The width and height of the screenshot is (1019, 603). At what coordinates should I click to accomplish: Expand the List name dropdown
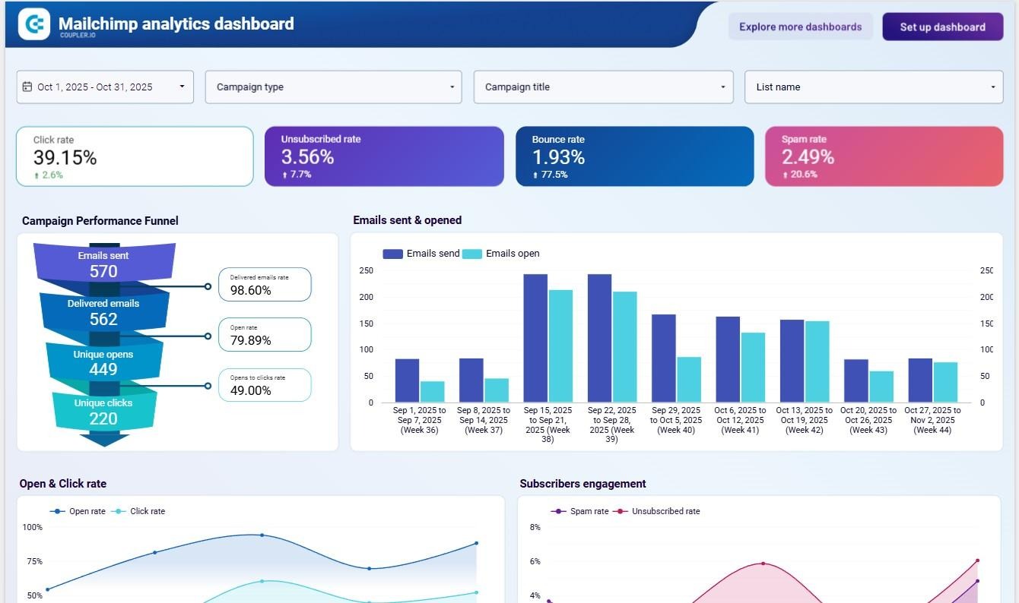pyautogui.click(x=873, y=87)
